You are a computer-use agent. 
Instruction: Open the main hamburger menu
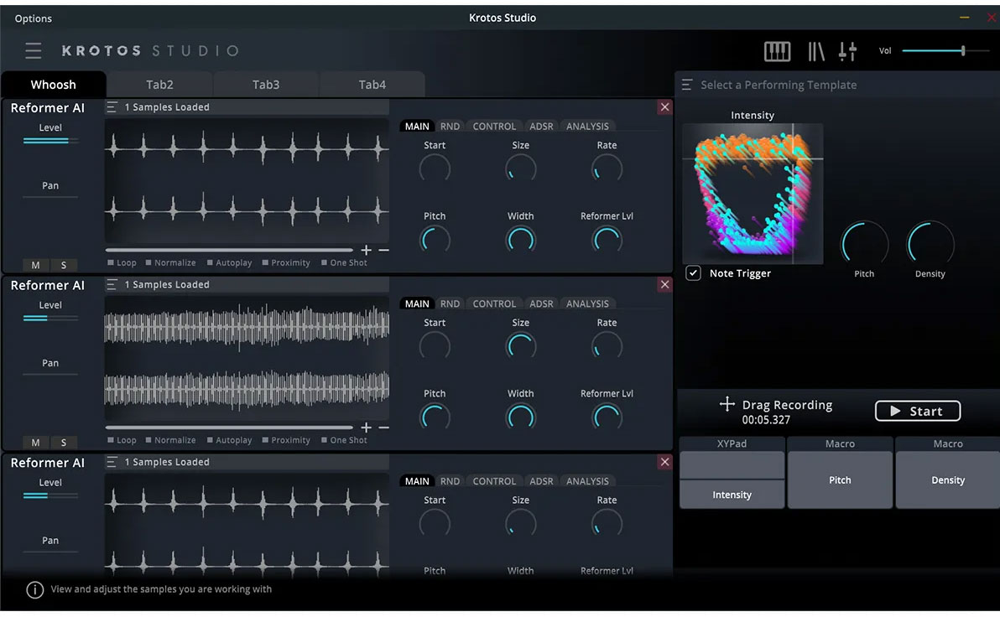pos(34,51)
